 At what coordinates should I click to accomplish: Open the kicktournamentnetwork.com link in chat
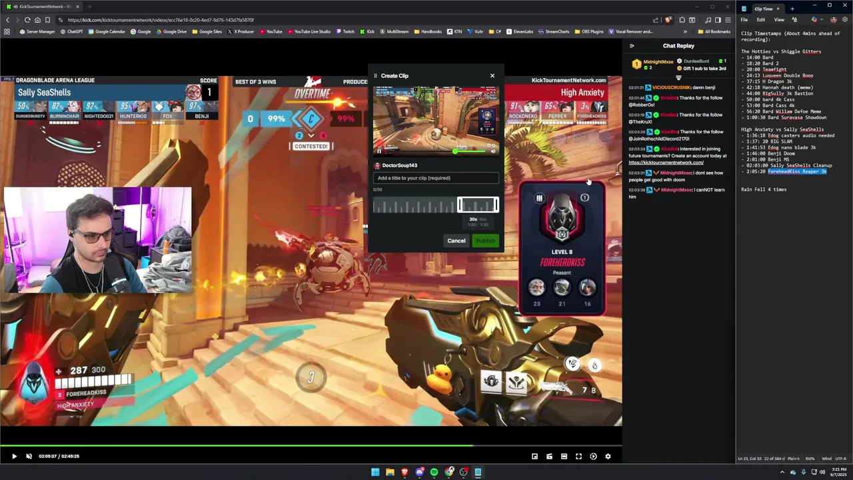666,163
